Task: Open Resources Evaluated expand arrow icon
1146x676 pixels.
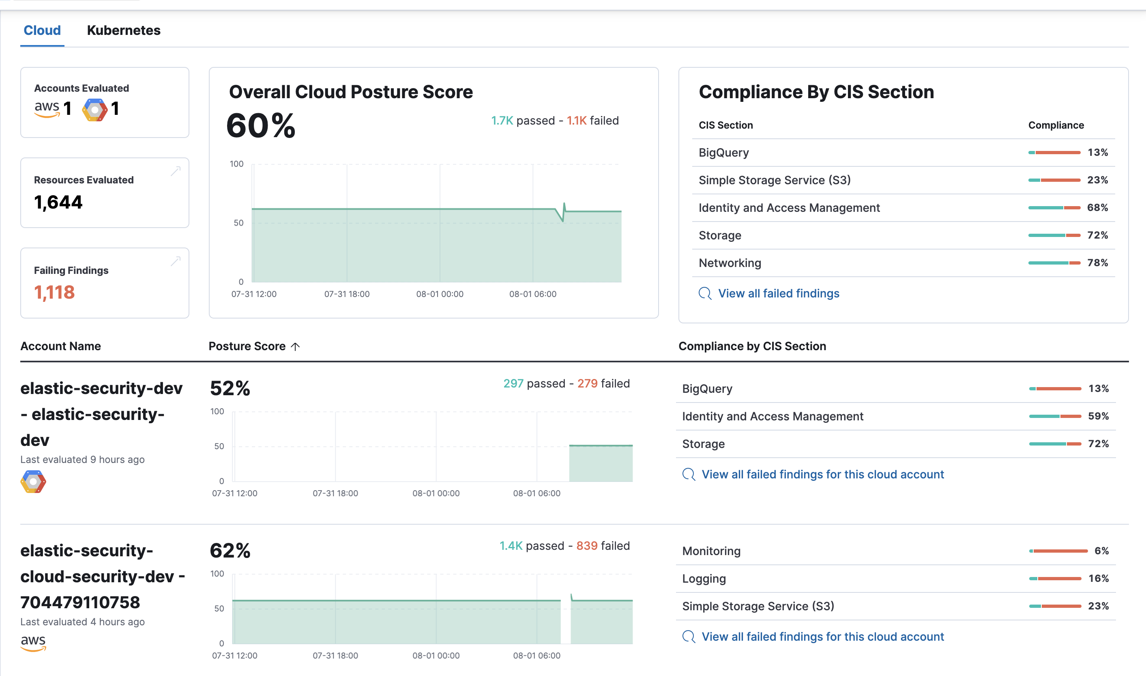Action: coord(176,171)
